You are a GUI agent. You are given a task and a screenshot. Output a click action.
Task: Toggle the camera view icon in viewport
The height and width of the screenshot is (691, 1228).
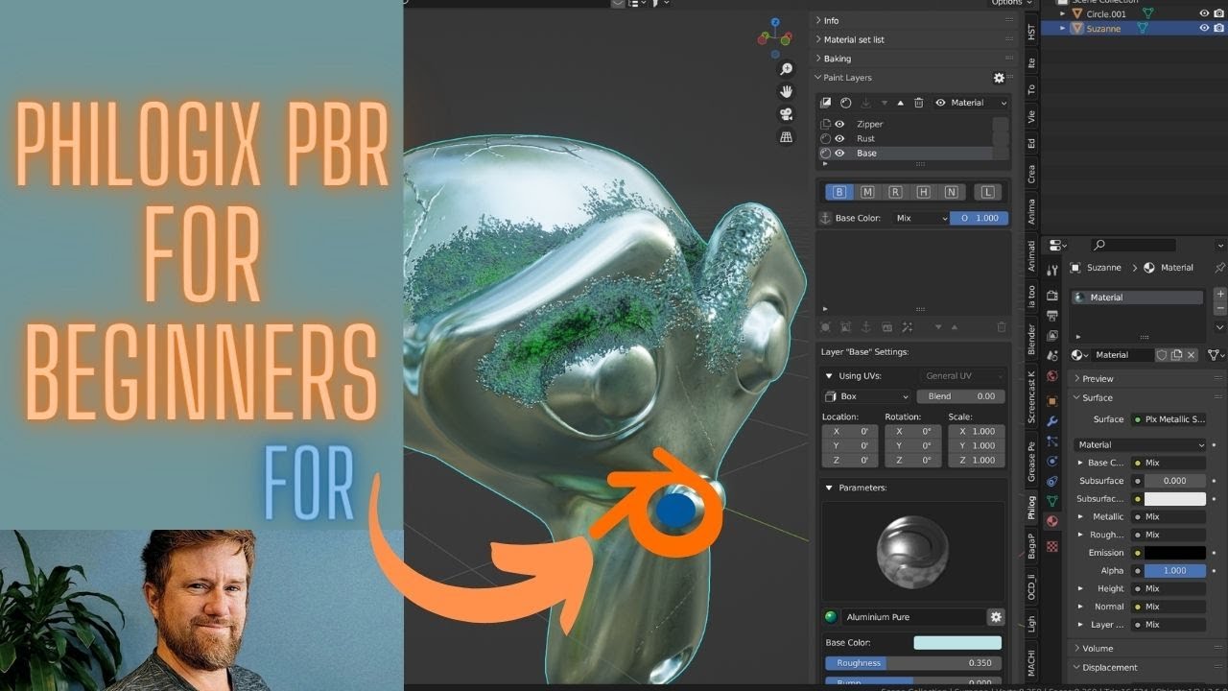786,114
